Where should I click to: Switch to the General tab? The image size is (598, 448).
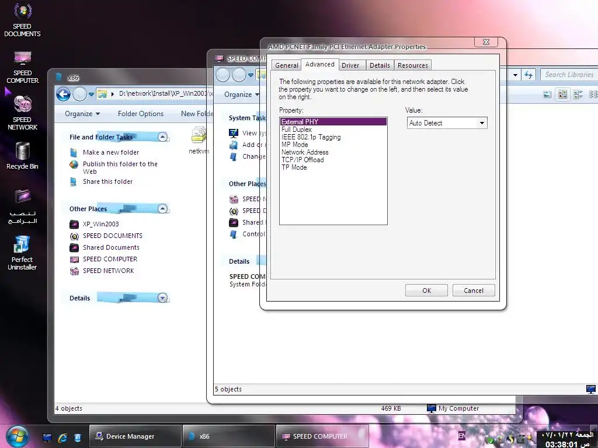[x=286, y=65]
